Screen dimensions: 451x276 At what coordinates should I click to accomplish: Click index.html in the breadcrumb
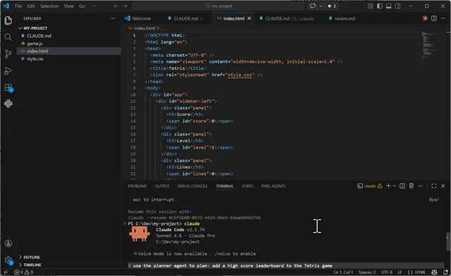(x=144, y=28)
